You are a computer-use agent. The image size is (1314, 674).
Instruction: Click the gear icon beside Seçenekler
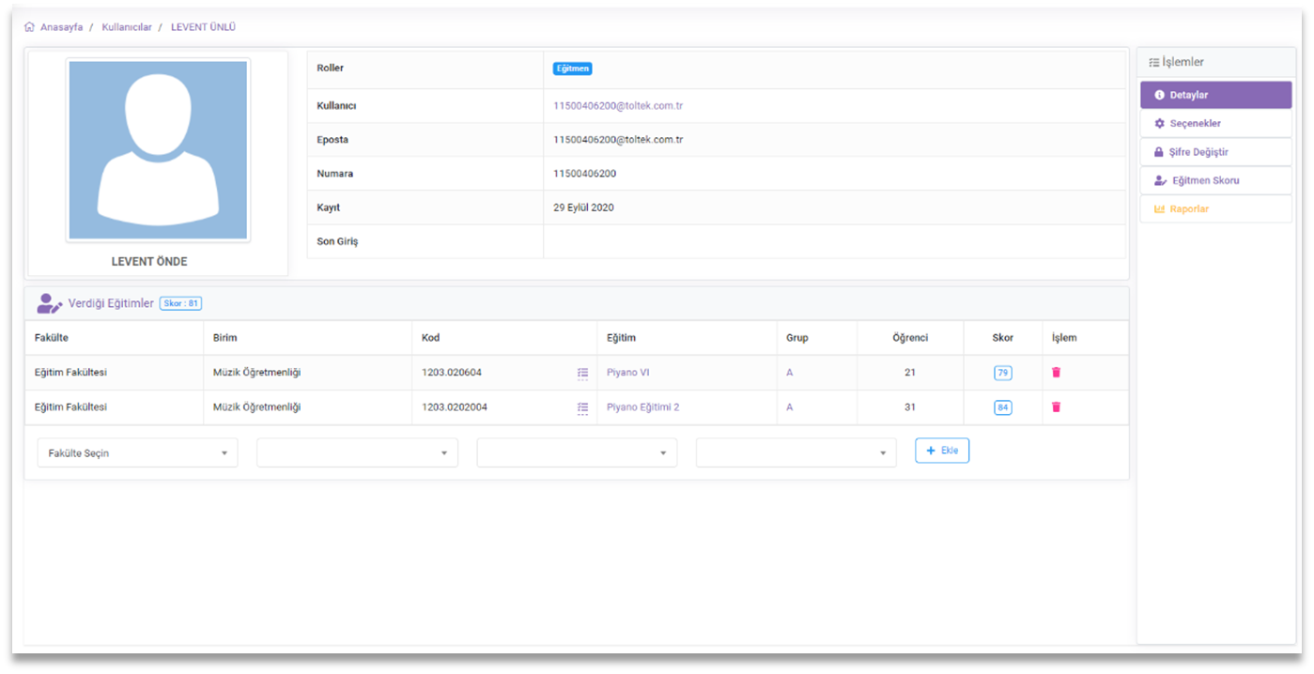pyautogui.click(x=1157, y=123)
